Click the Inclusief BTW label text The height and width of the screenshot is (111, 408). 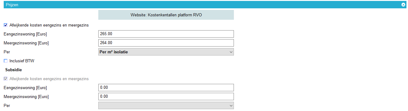pyautogui.click(x=22, y=61)
